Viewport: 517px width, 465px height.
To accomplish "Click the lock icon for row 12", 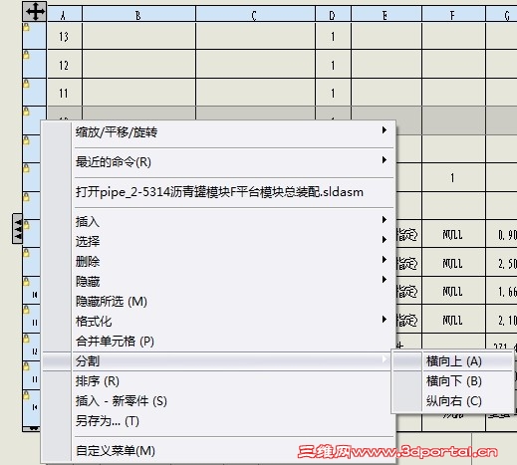I will coord(26,55).
